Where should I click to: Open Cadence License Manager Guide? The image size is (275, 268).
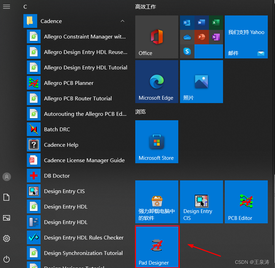[84, 160]
